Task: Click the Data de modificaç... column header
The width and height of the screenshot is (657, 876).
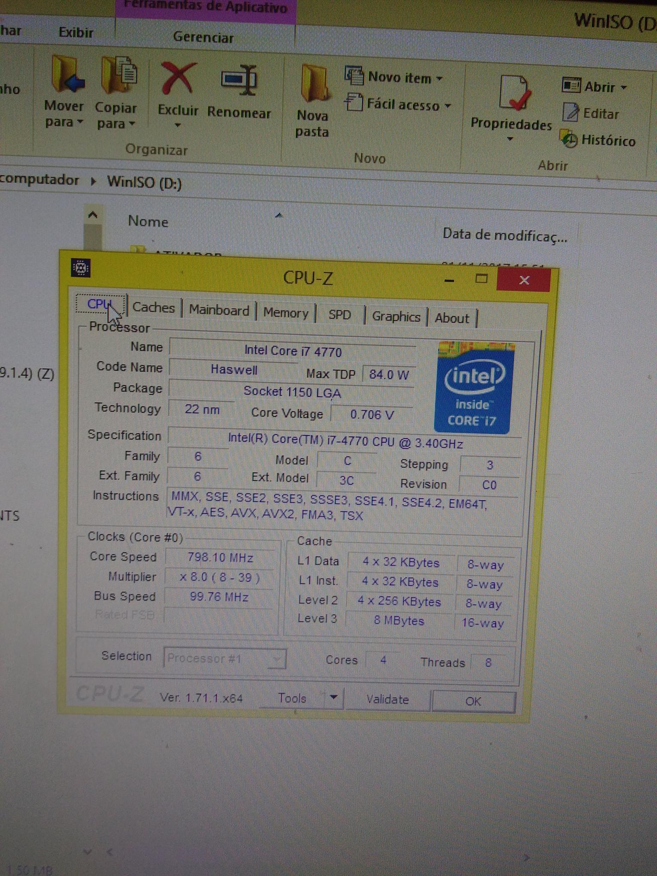Action: click(x=505, y=235)
